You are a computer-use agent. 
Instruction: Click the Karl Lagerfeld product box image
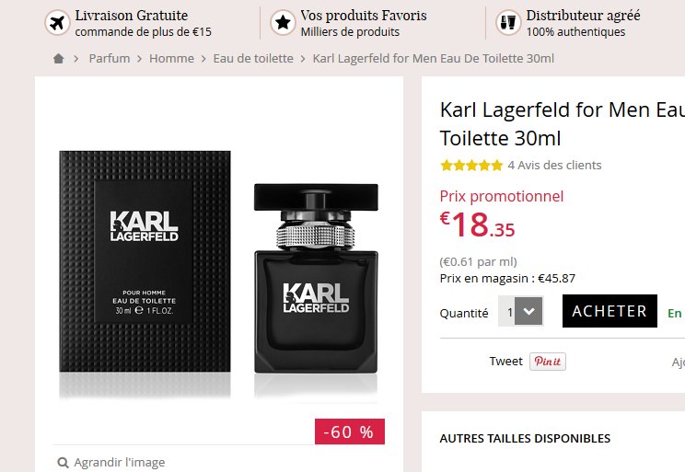tap(145, 261)
